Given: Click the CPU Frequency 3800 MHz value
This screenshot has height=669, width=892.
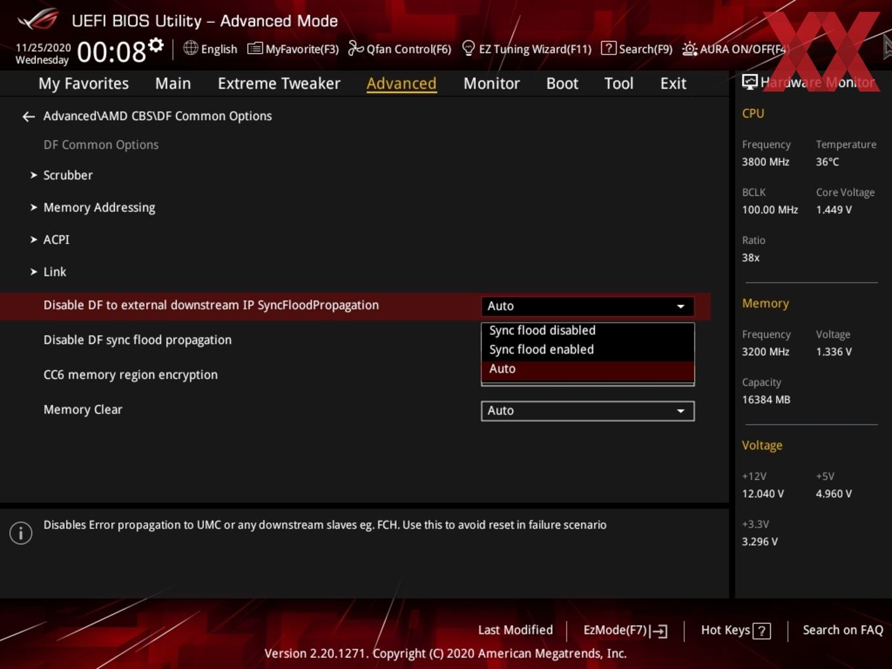Looking at the screenshot, I should [x=765, y=161].
